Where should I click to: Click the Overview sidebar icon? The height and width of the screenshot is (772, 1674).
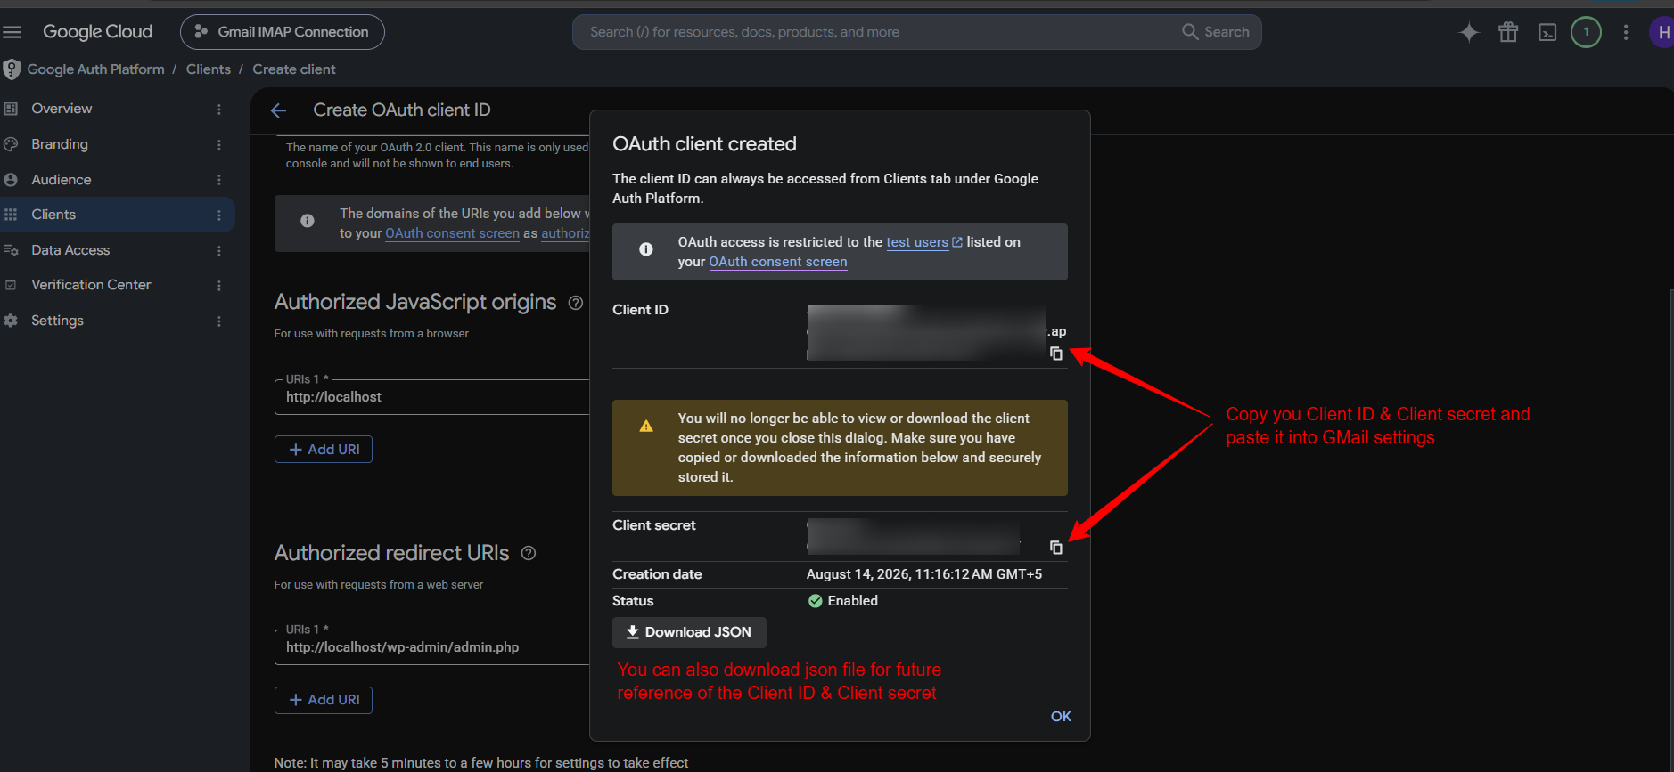11,109
